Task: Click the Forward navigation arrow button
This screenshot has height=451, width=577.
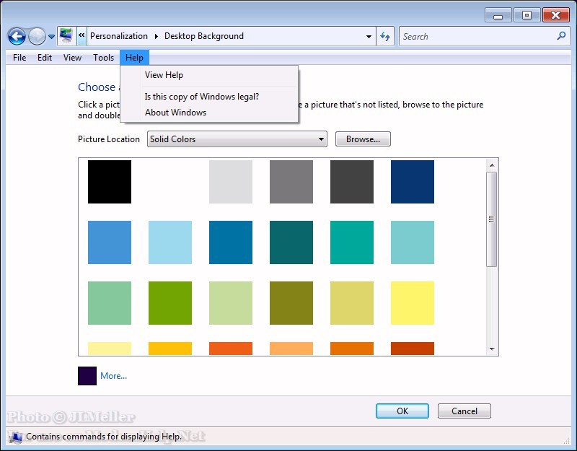Action: 37,36
